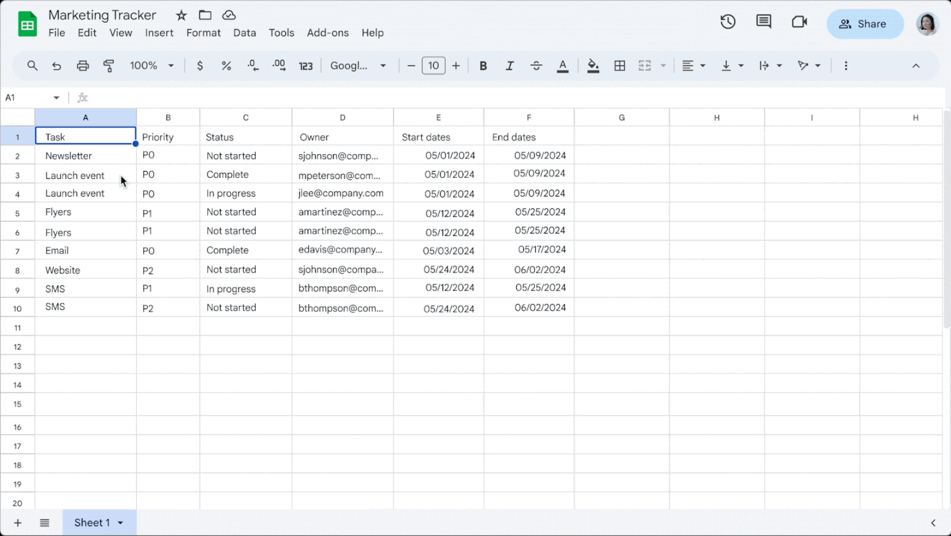This screenshot has height=536, width=951.
Task: Open the fill color picker
Action: tap(593, 65)
